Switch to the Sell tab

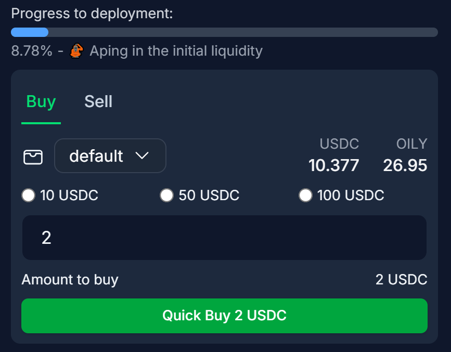[98, 101]
